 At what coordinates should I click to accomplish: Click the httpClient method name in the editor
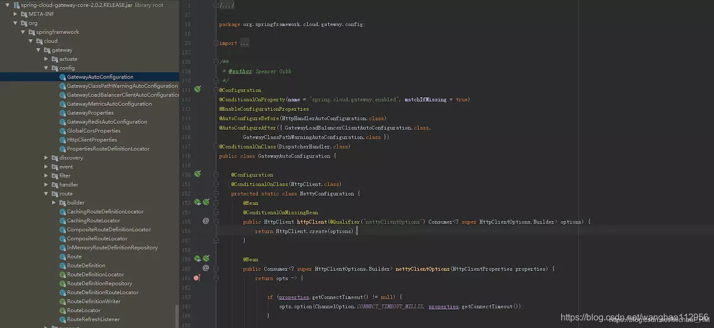312,221
